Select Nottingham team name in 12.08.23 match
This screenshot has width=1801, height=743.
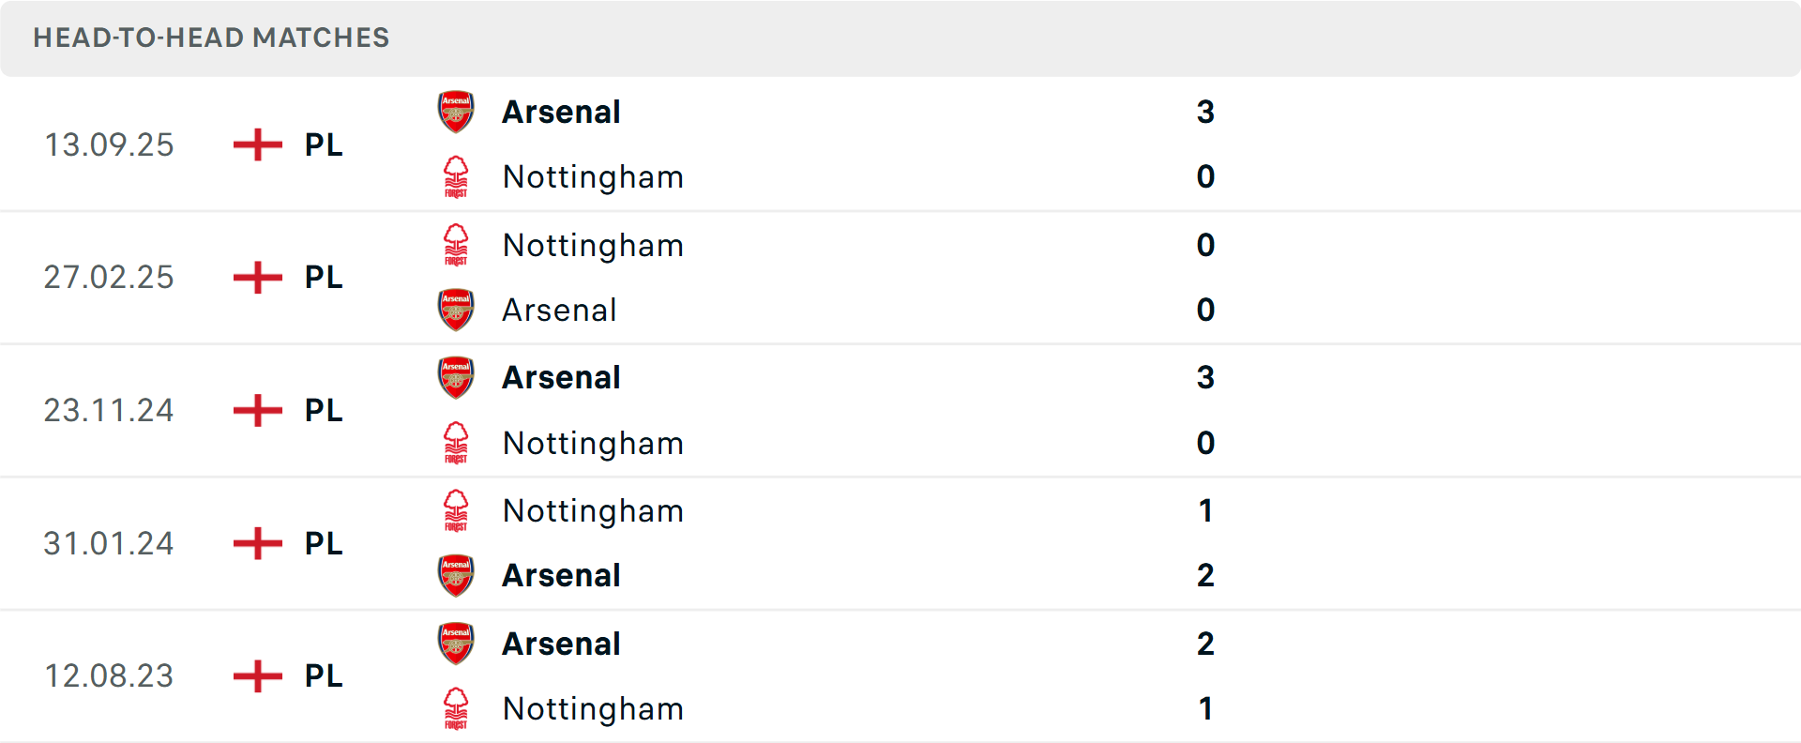tap(593, 708)
